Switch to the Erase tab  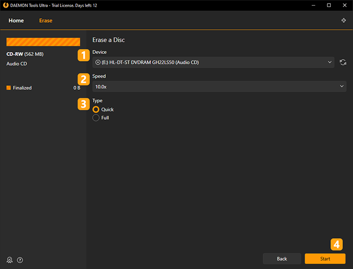46,21
